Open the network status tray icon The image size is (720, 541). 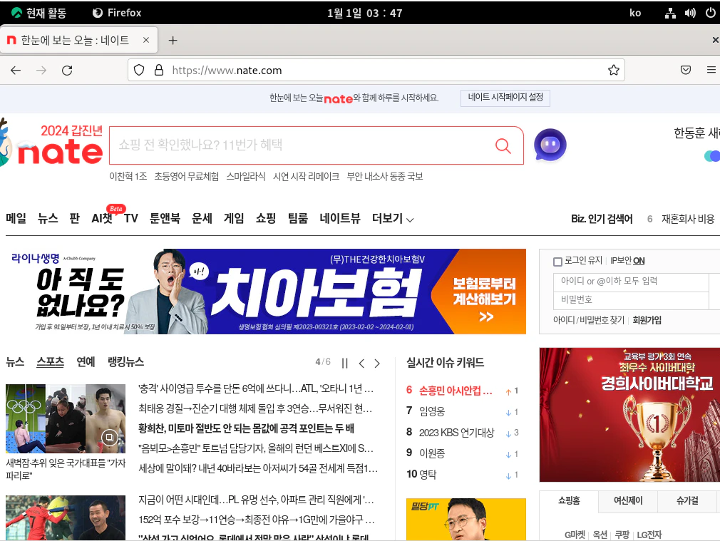coord(670,13)
